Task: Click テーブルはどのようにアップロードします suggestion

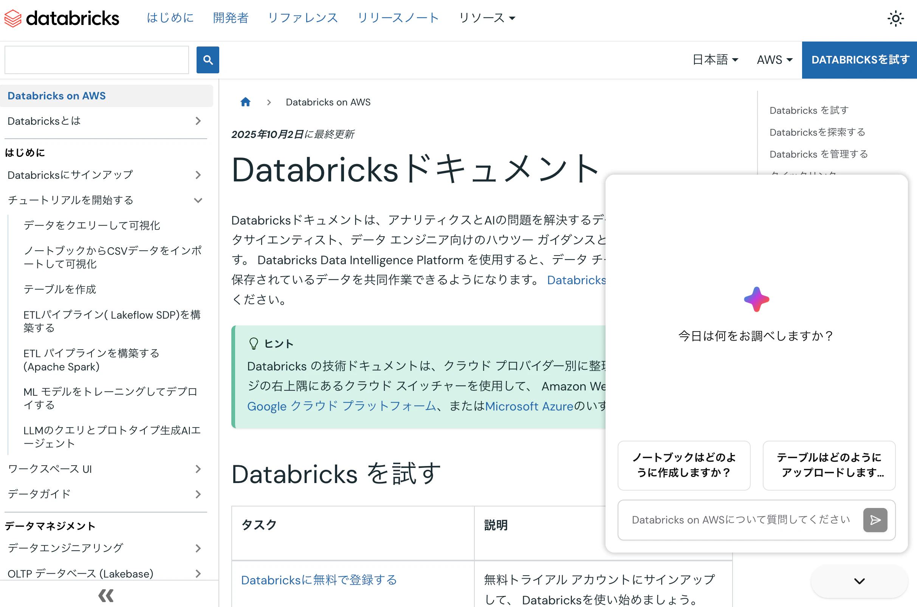Action: pos(829,465)
